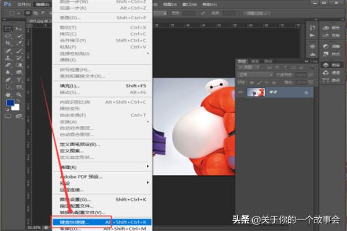Click the 背景 layer thumbnail
The height and width of the screenshot is (231, 347).
tap(256, 92)
